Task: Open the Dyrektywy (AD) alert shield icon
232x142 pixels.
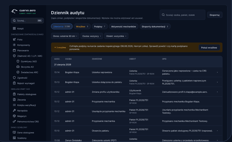Action: click(18, 61)
